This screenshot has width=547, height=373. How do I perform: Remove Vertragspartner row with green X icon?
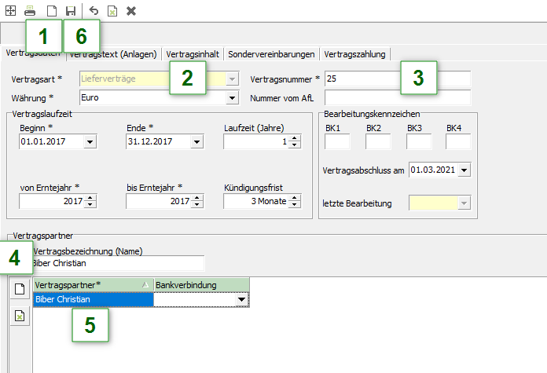point(19,316)
